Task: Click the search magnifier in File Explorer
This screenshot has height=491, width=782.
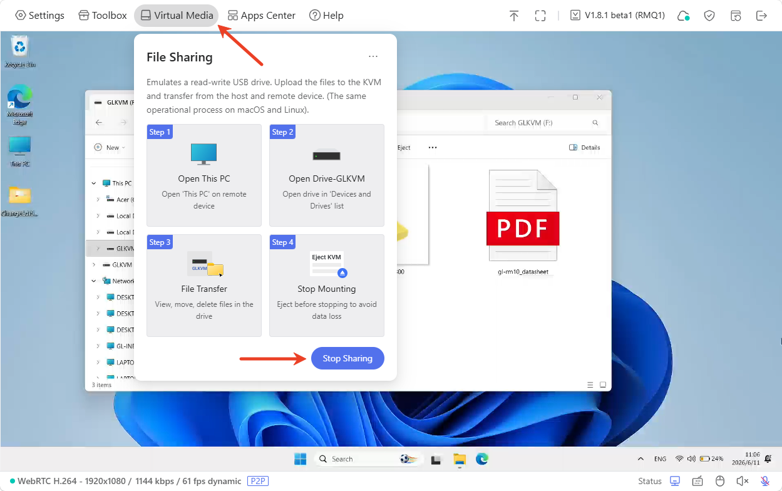Action: tap(595, 123)
